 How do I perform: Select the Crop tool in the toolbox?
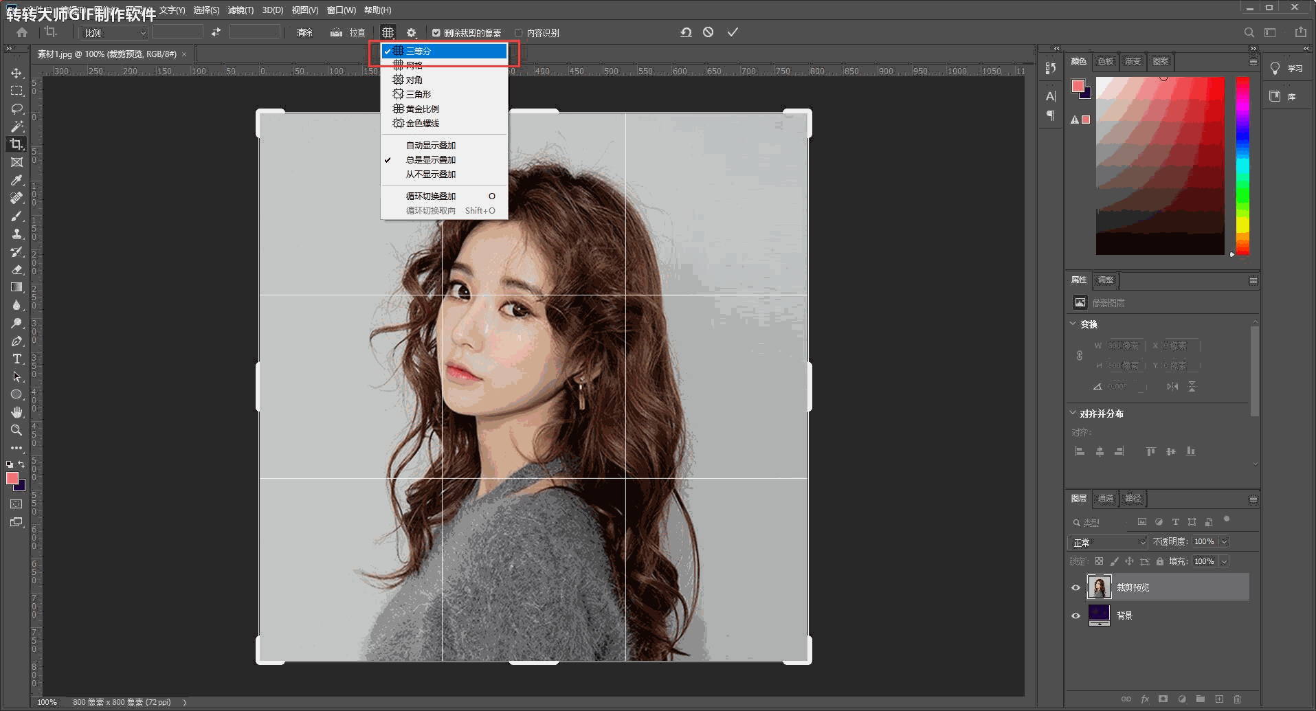click(x=16, y=144)
